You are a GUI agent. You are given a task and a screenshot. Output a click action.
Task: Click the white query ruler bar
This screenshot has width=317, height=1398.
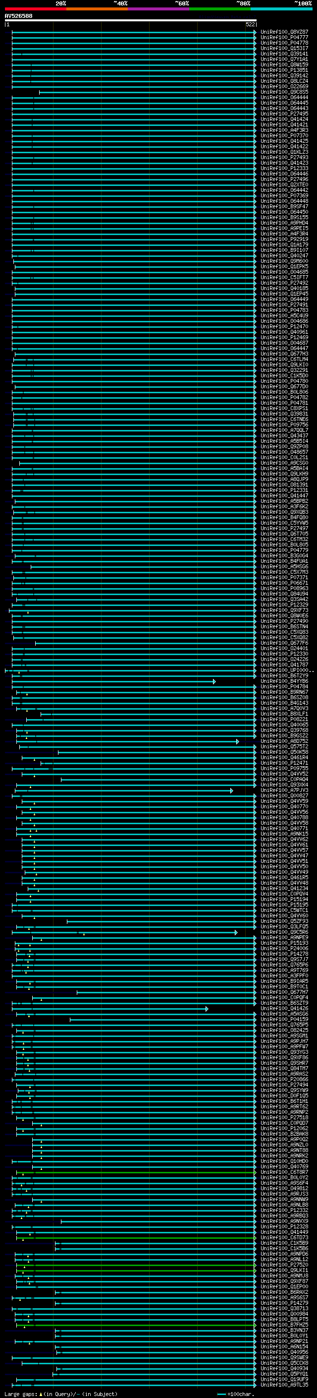(131, 21)
